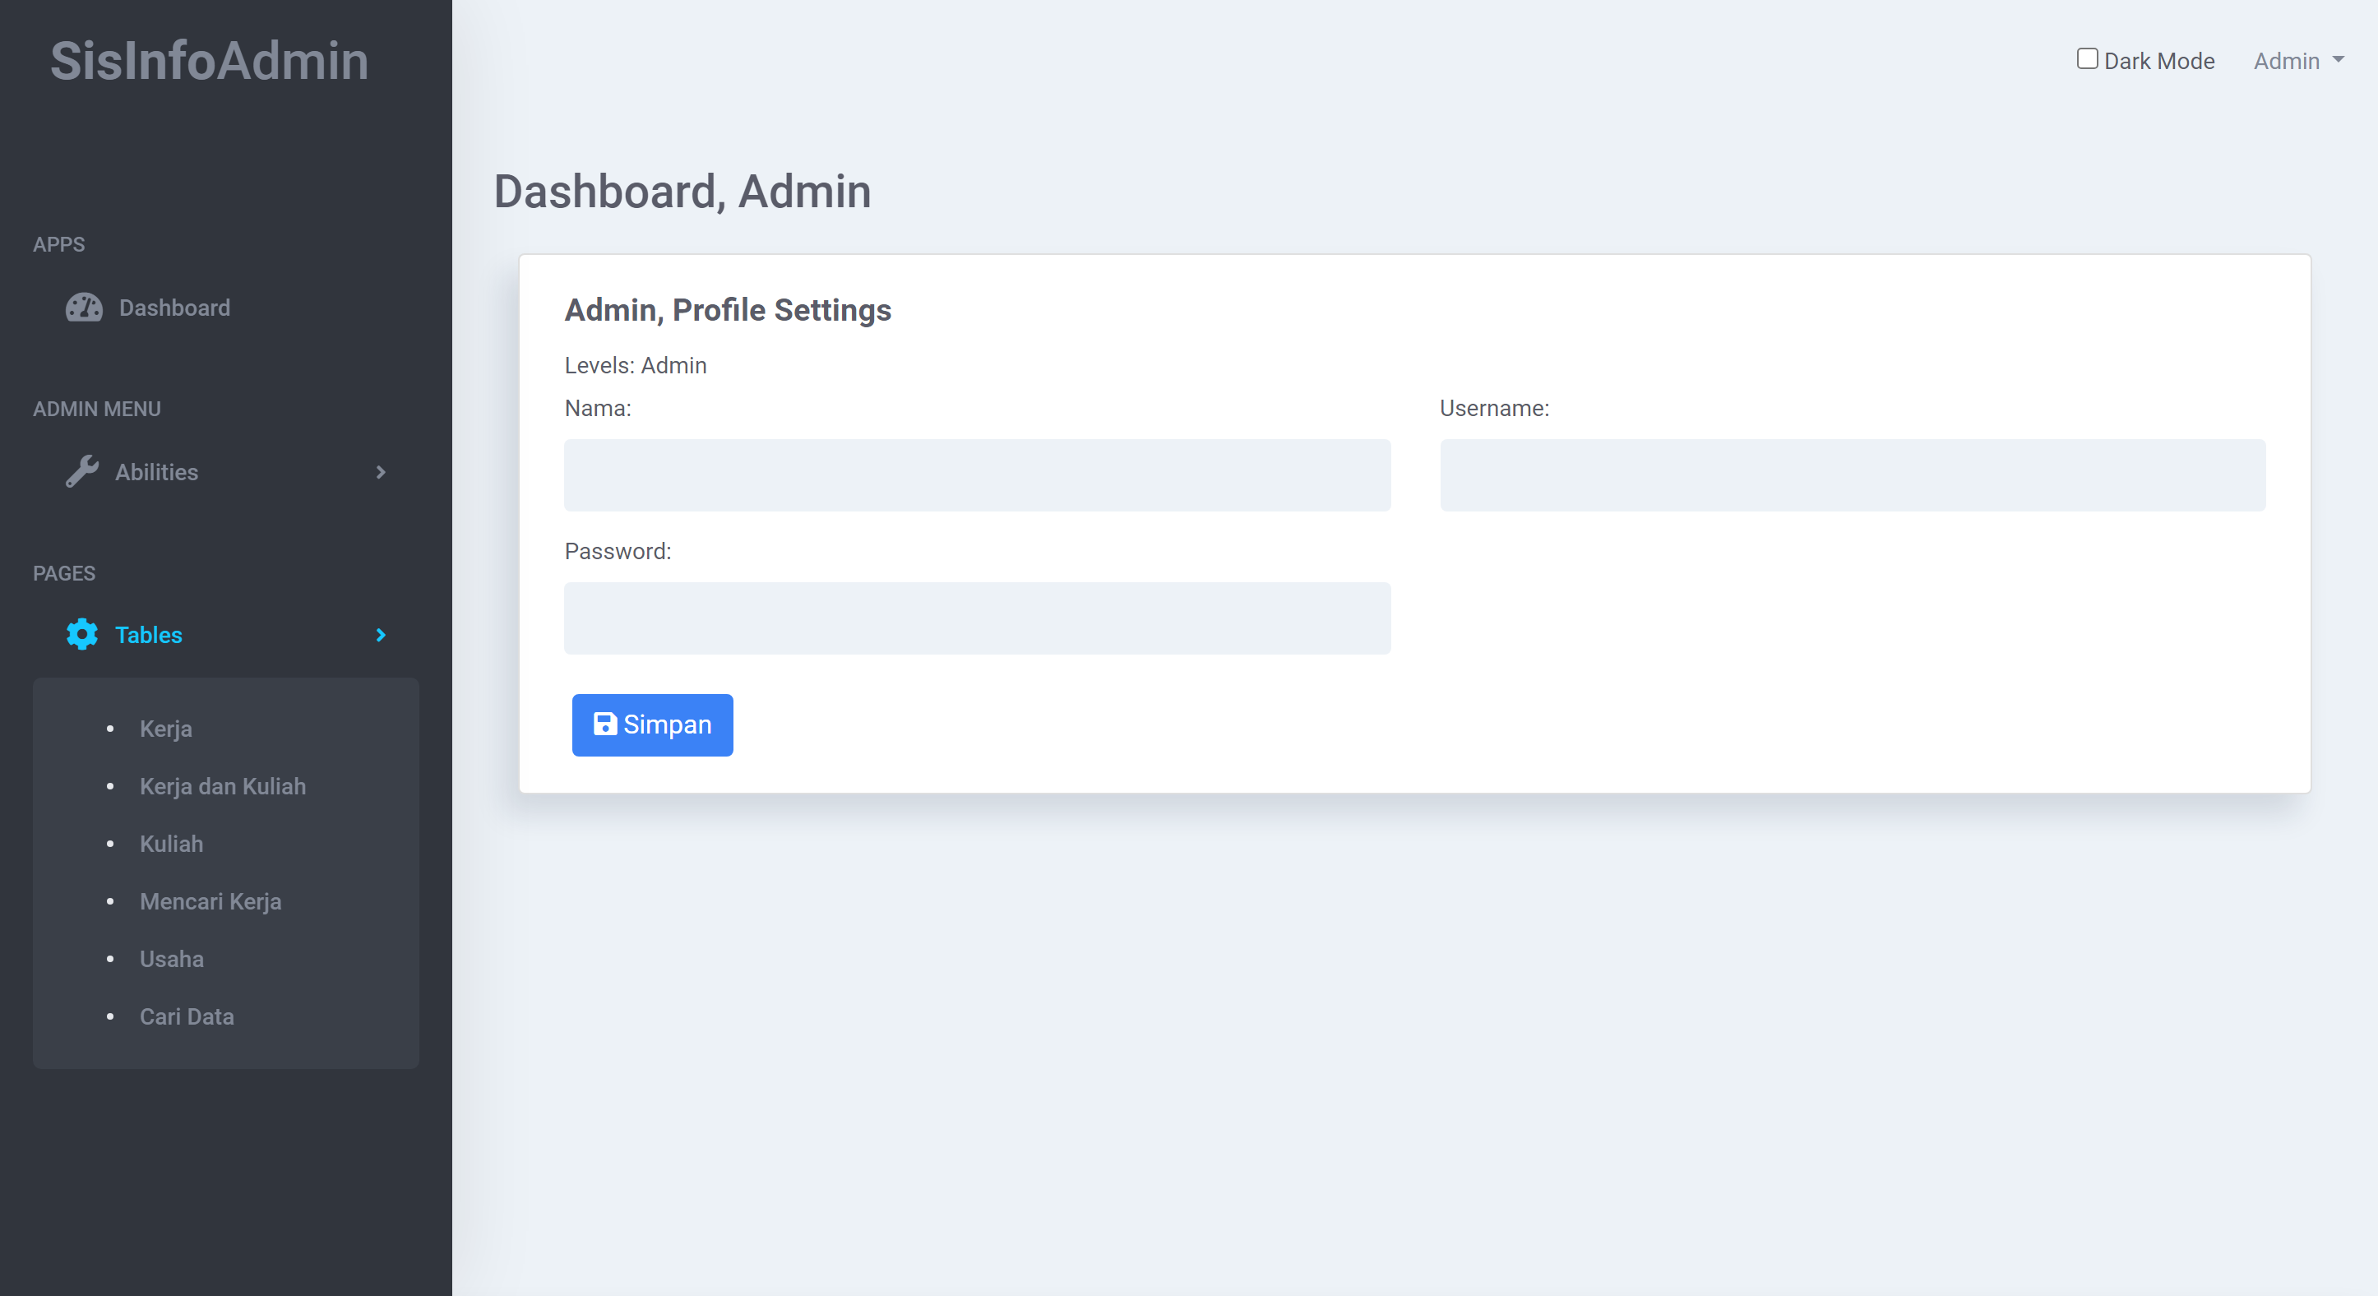Focus the Password input field
Screen dimensions: 2378x1296
(x=977, y=618)
